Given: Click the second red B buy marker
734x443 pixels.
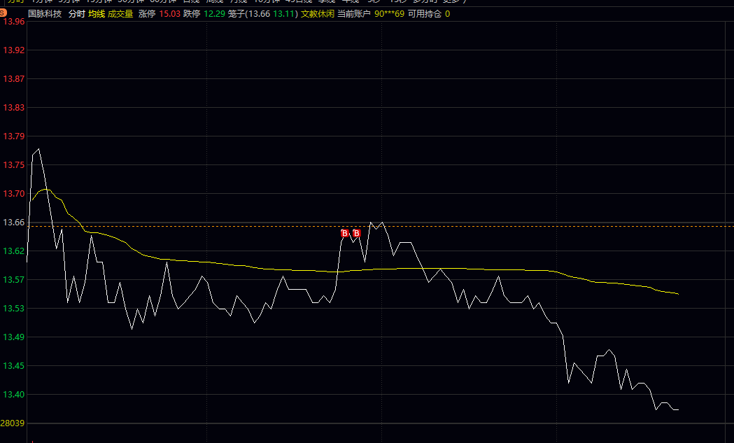Looking at the screenshot, I should pos(356,233).
